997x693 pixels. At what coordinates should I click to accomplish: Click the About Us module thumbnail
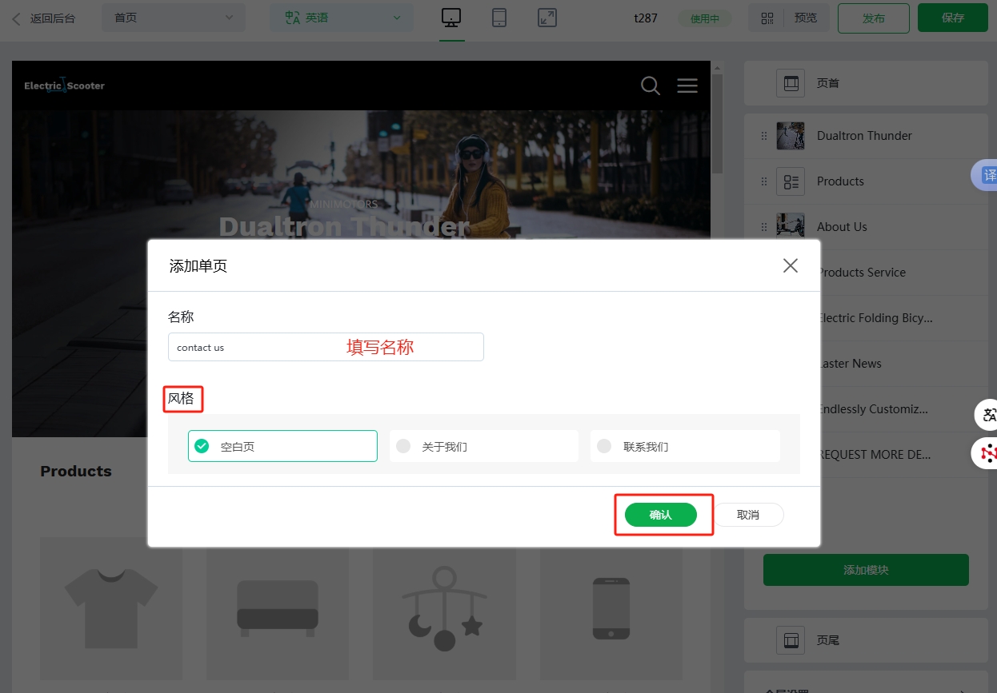(791, 227)
